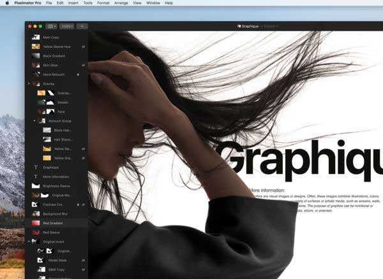Open the Apple menu

pyautogui.click(x=7, y=3)
